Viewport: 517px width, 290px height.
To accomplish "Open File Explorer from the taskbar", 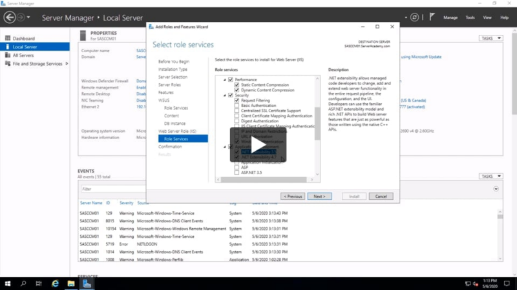I will (70, 284).
